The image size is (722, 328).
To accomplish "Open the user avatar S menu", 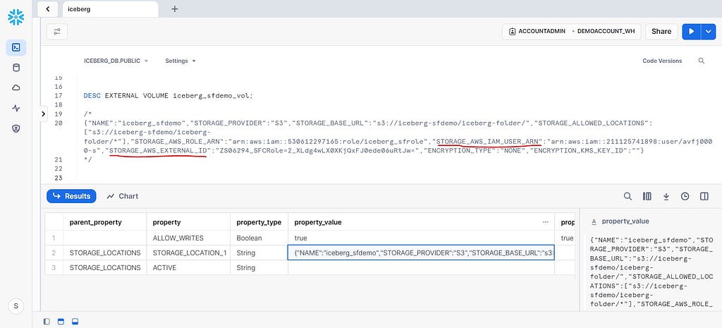I will (x=16, y=306).
